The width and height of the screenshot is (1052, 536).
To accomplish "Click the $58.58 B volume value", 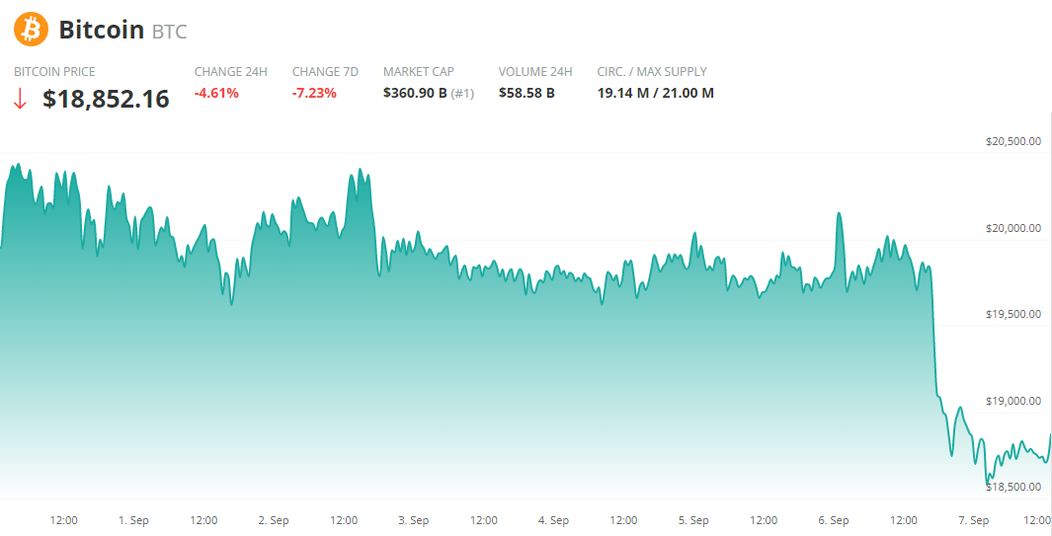I will point(526,93).
